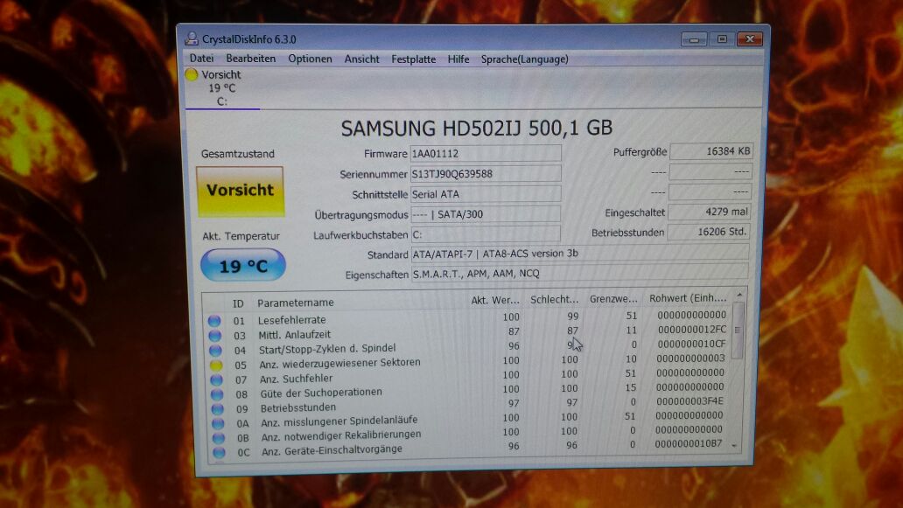Click the blue status icon for Güte der Suchoperationen
The height and width of the screenshot is (508, 903).
pyautogui.click(x=217, y=394)
